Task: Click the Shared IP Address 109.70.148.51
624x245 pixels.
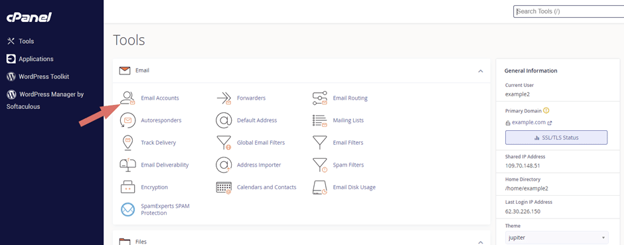Action: pos(522,165)
